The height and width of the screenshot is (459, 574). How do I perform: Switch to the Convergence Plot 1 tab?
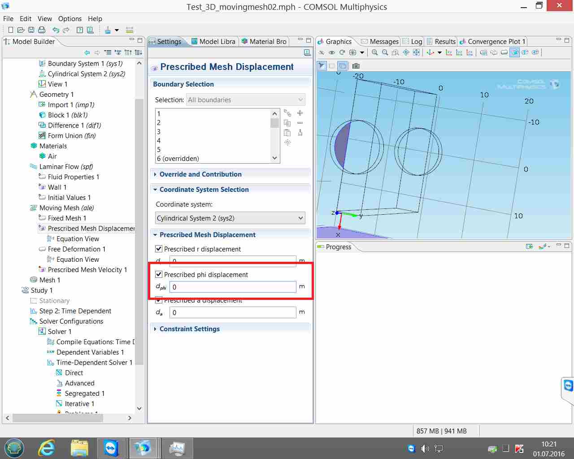[x=492, y=42]
